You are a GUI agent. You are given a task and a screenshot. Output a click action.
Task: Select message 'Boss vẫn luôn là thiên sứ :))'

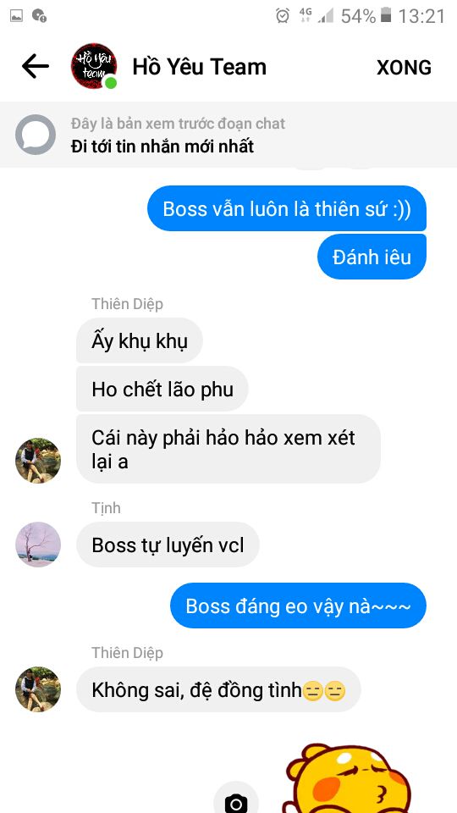pyautogui.click(x=287, y=208)
